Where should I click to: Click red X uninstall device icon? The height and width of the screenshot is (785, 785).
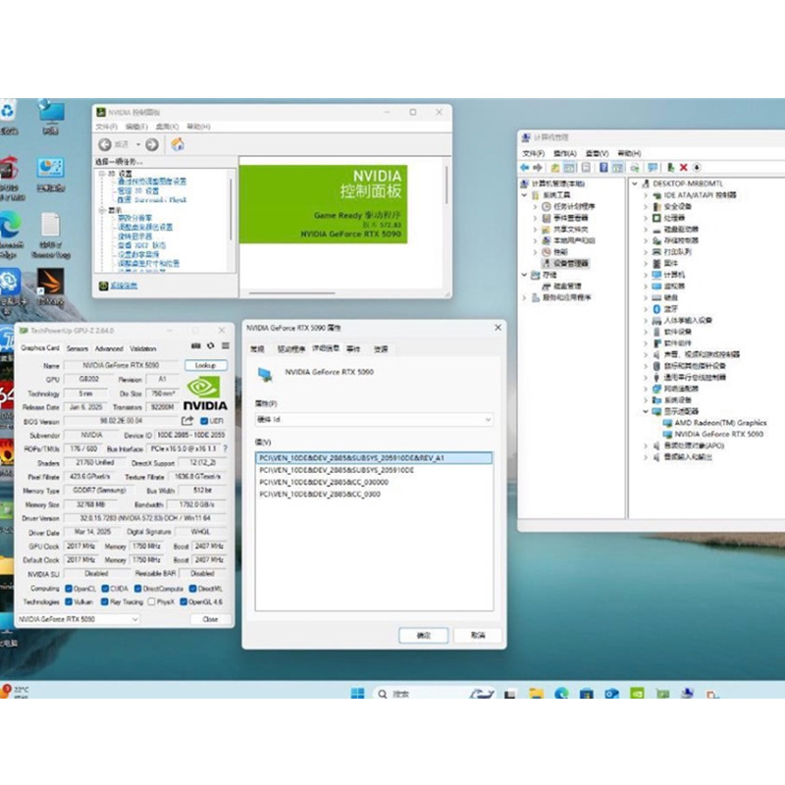pos(683,167)
